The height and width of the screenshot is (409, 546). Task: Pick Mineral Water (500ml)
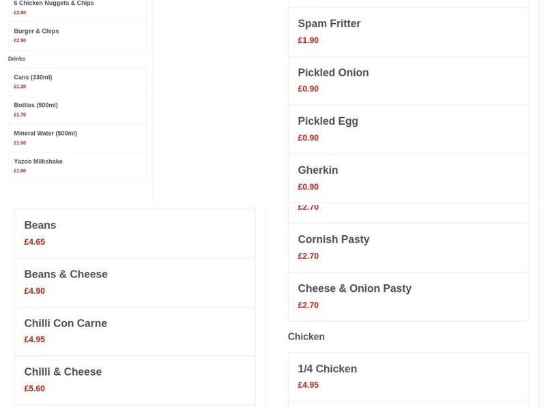[x=45, y=134]
